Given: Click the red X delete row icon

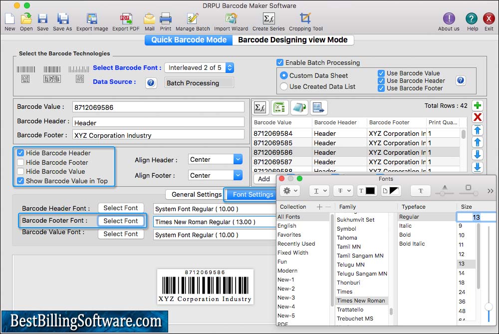Looking at the screenshot, I should (478, 117).
